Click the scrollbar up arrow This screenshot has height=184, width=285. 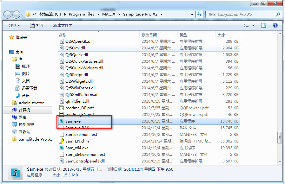(280, 34)
